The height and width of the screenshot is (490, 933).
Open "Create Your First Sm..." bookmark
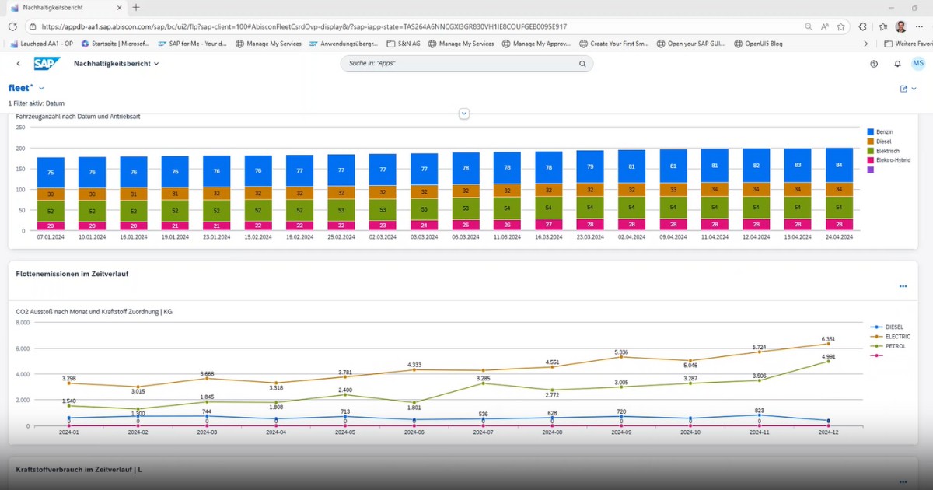coord(613,44)
